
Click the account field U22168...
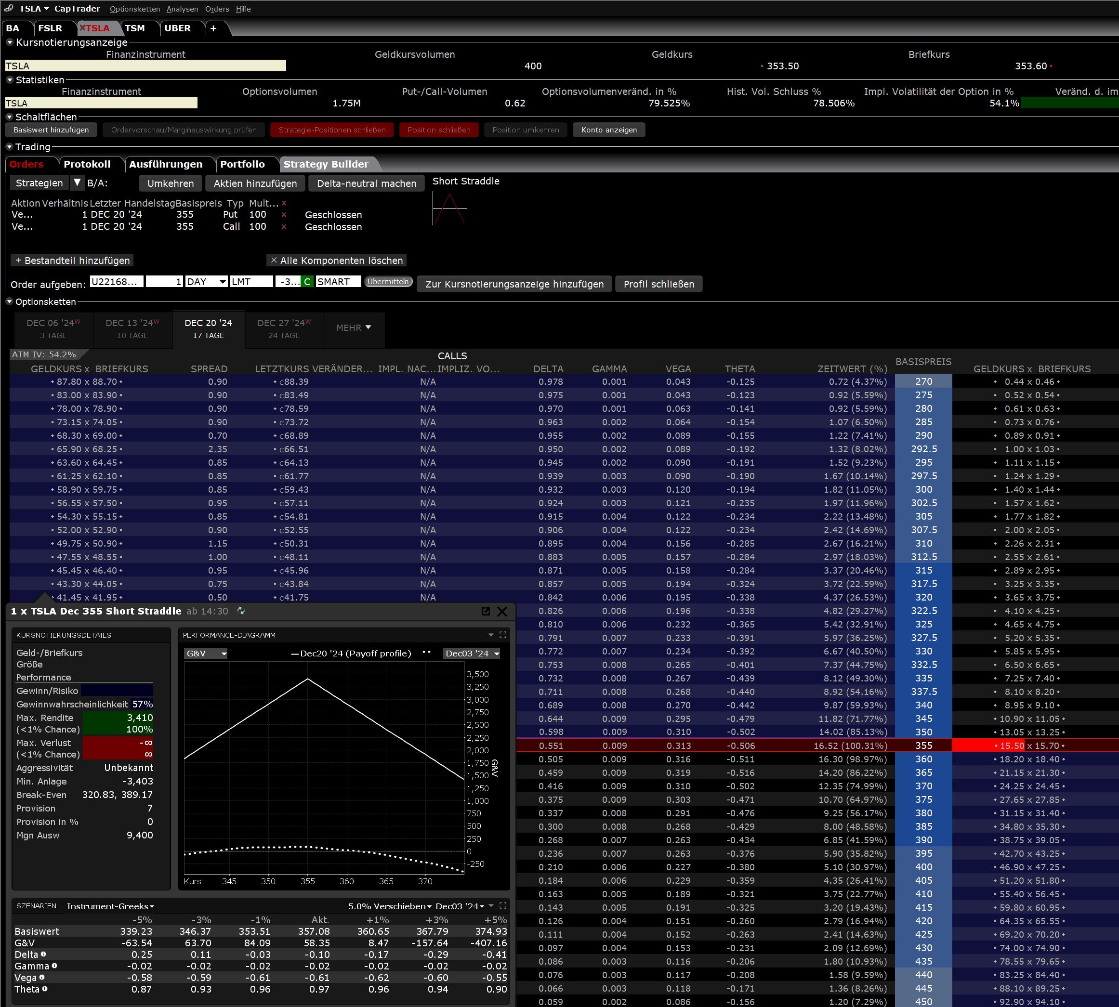(x=117, y=282)
